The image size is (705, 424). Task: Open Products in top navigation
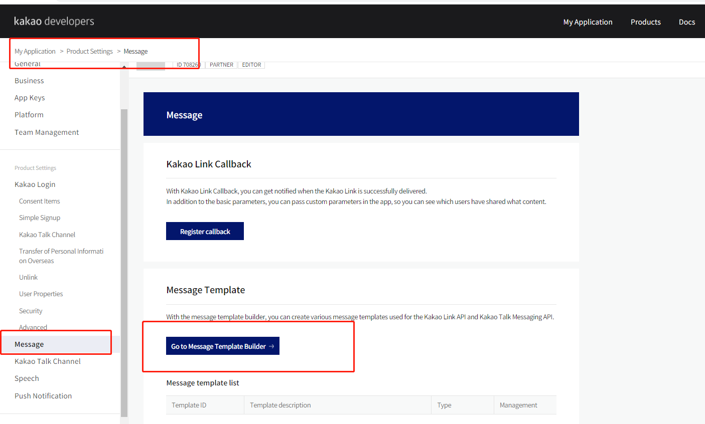click(x=645, y=22)
